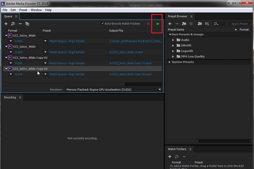Click Match Source preset link for Copy 02
Image resolution: width=254 pixels, height=169 pixels.
click(67, 74)
